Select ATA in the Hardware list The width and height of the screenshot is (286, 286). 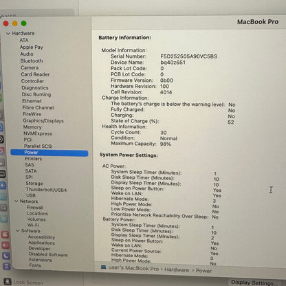24,40
